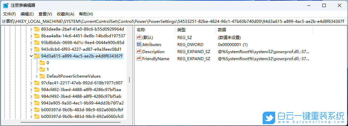The width and height of the screenshot is (348, 126).
Task: Click the (数值未设置) data cell
Action: point(229,38)
